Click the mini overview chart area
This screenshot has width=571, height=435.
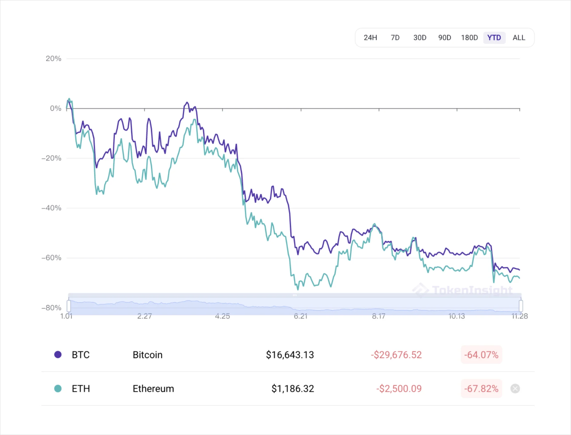pos(295,306)
